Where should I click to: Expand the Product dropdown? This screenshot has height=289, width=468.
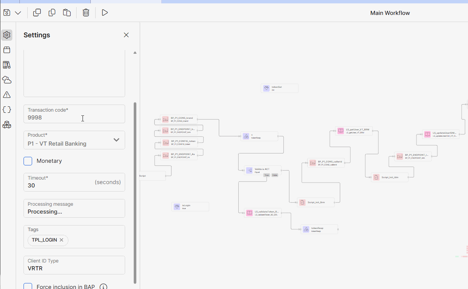pyautogui.click(x=116, y=140)
